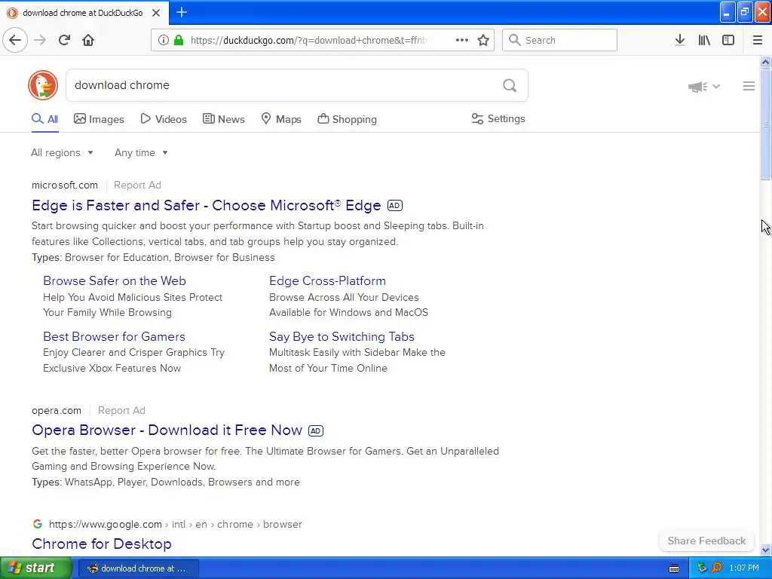Show site information icon in address bar
This screenshot has width=772, height=579.
coord(164,40)
